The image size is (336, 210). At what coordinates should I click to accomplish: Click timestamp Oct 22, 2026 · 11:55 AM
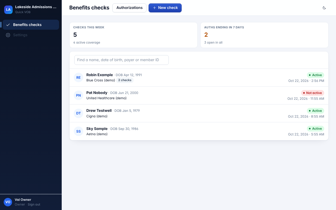tap(306, 99)
